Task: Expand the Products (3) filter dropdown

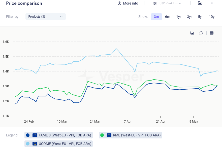Action: (x=46, y=17)
